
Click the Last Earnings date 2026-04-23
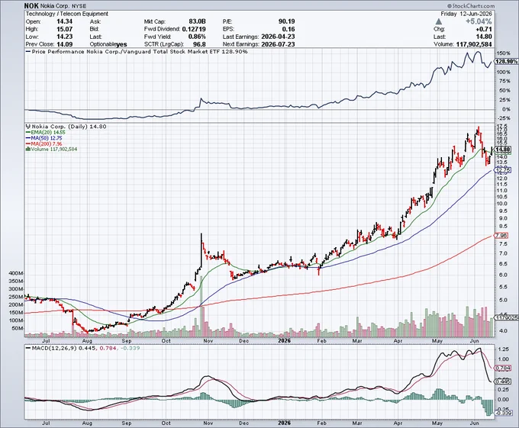coord(278,37)
